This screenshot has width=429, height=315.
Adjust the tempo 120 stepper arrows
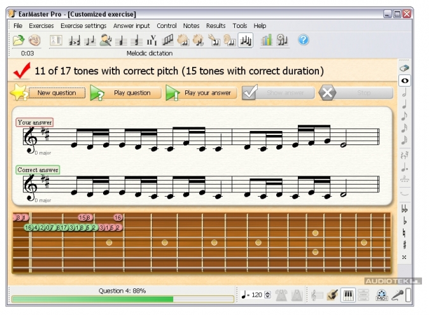point(268,295)
